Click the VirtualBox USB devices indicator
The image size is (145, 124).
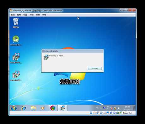point(101,113)
